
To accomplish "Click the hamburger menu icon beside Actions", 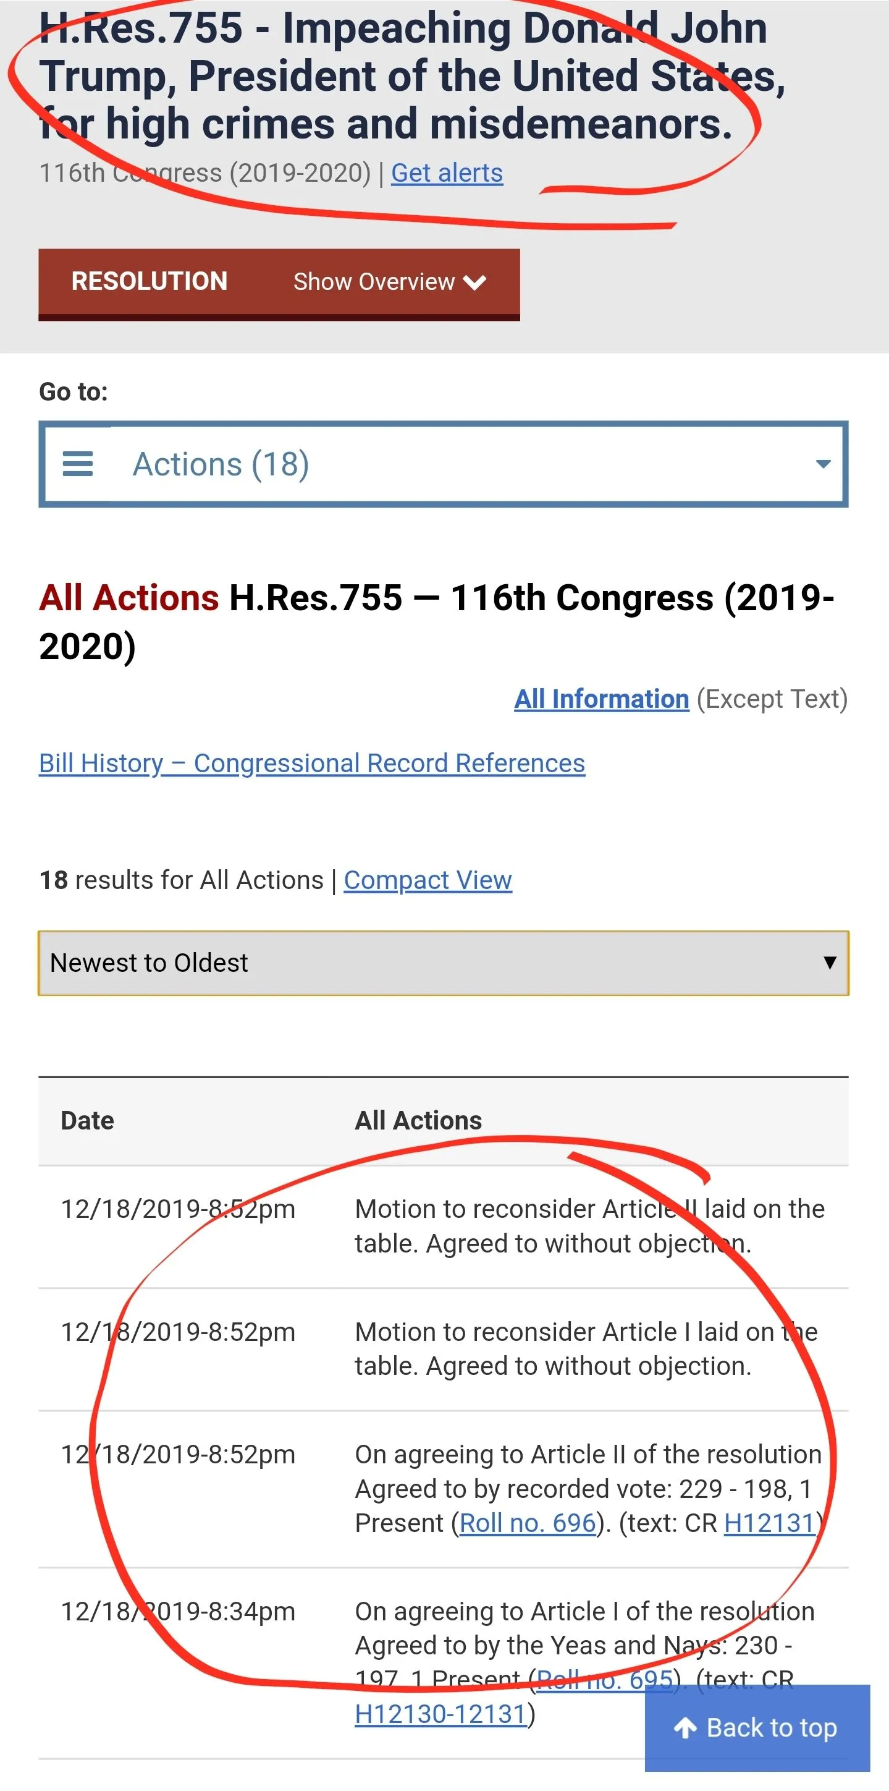I will click(78, 464).
